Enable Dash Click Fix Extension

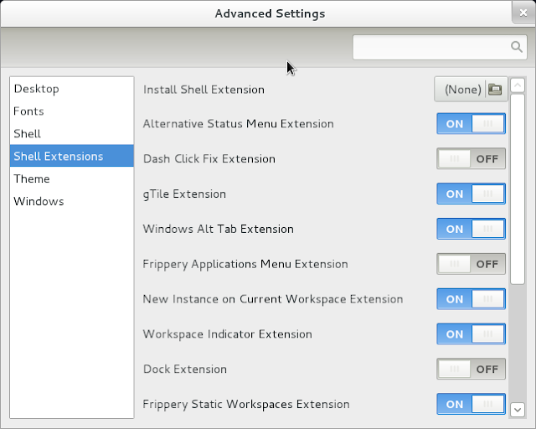click(471, 158)
